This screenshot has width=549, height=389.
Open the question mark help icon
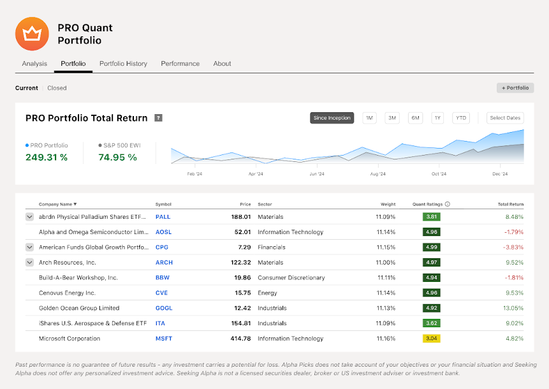[x=158, y=118]
